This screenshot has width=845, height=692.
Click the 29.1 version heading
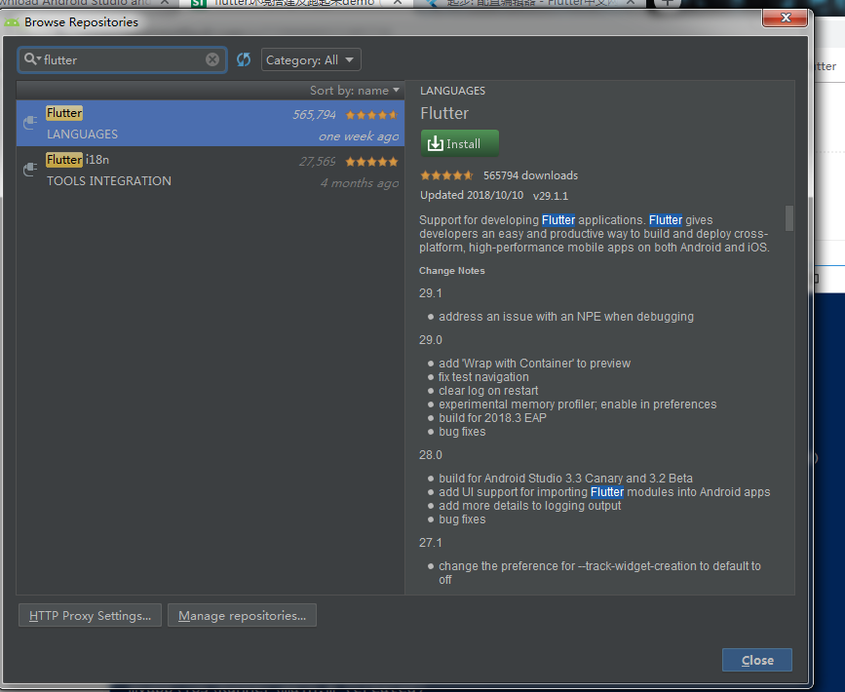click(430, 293)
